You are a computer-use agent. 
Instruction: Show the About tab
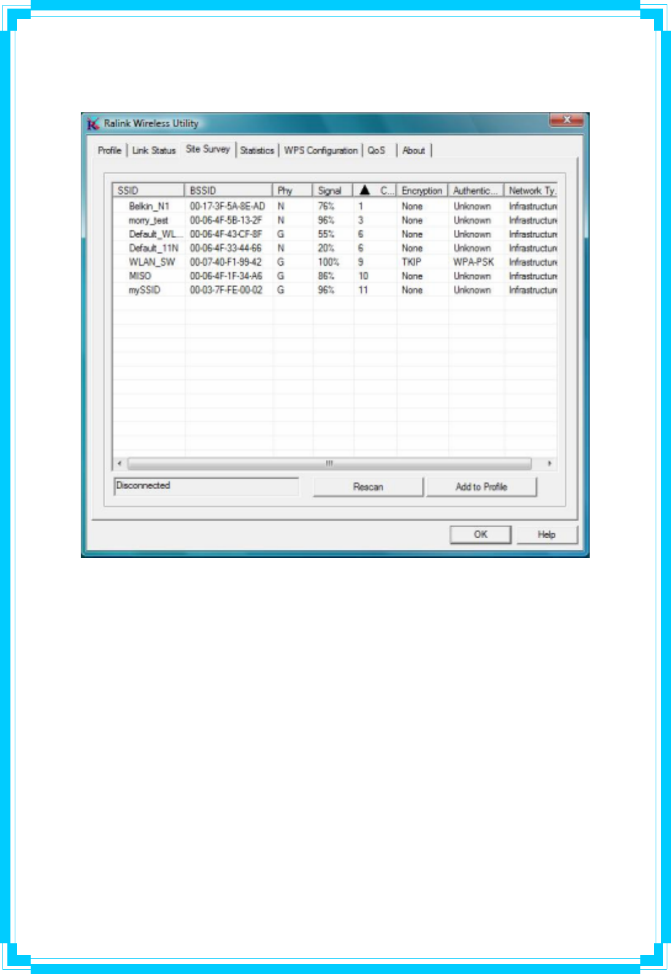[x=413, y=150]
